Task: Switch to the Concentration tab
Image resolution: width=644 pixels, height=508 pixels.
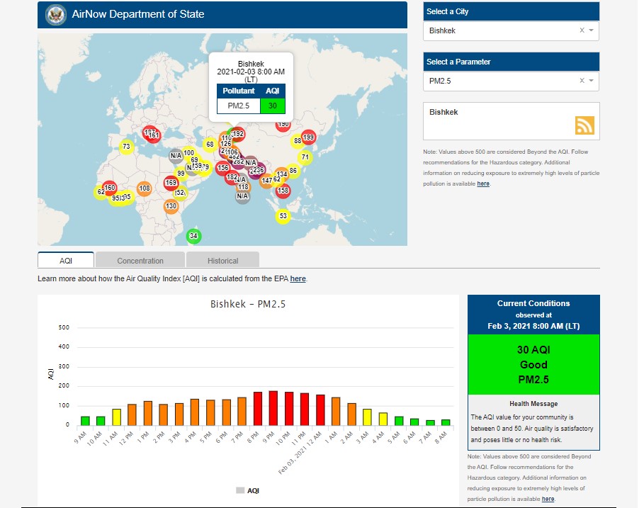Action: click(x=140, y=260)
